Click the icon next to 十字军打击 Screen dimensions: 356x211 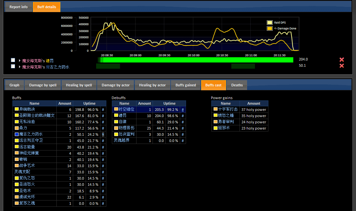tap(216, 109)
